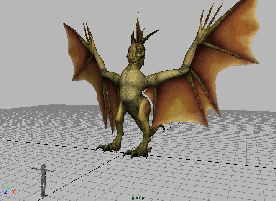Click the XYZ axis orientation gizmo
Screen dimensions: 276x201
pos(8,191)
